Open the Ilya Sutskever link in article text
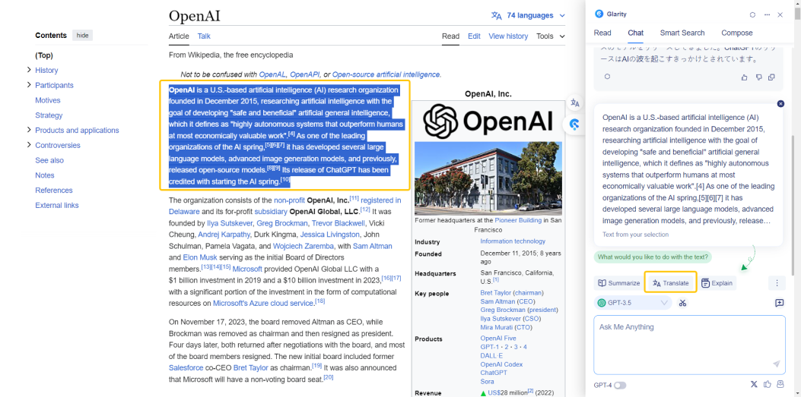The height and width of the screenshot is (397, 801). click(x=230, y=223)
